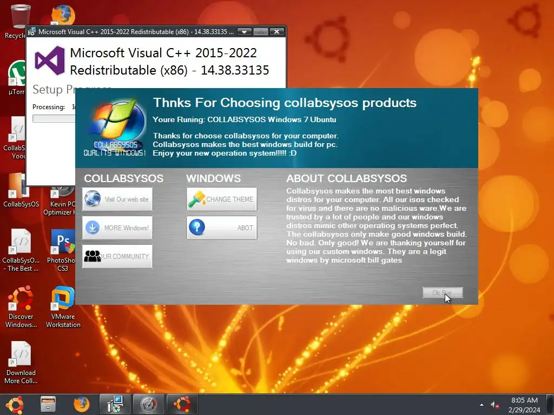
Task: Open the 'CollabSysO... - The Best' file shortcut
Action: [21, 250]
